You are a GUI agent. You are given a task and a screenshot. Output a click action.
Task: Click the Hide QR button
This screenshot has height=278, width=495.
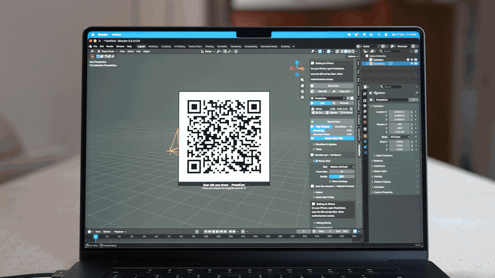coord(320,91)
